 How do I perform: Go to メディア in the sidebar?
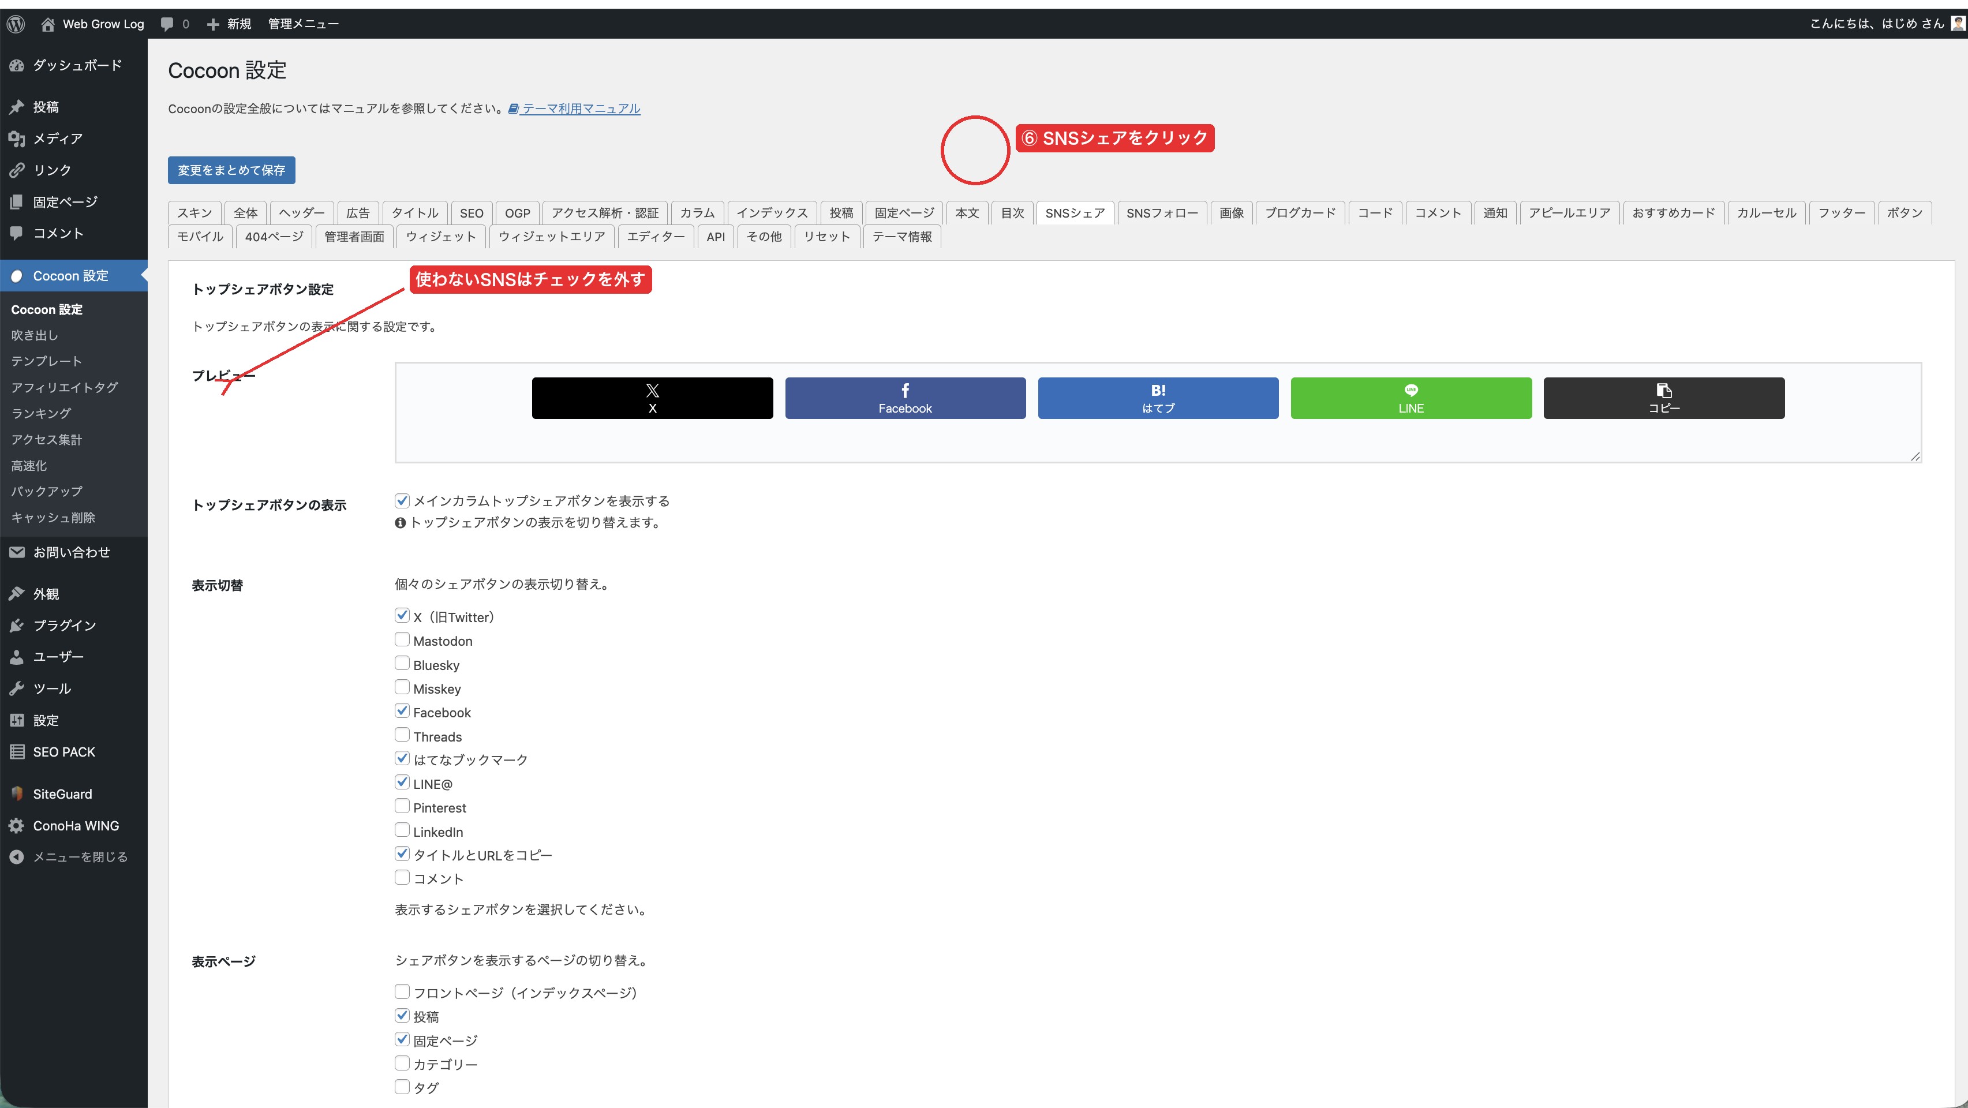point(73,138)
